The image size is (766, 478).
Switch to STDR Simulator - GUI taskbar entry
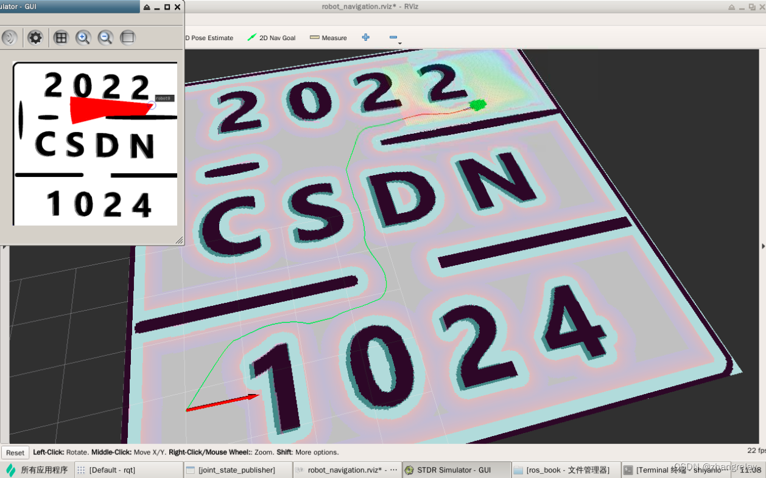tap(456, 469)
